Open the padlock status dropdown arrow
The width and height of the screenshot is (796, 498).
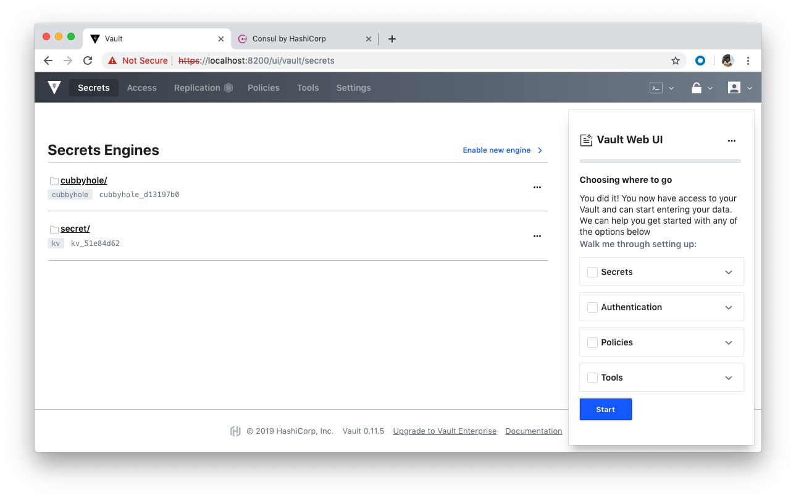click(x=710, y=88)
